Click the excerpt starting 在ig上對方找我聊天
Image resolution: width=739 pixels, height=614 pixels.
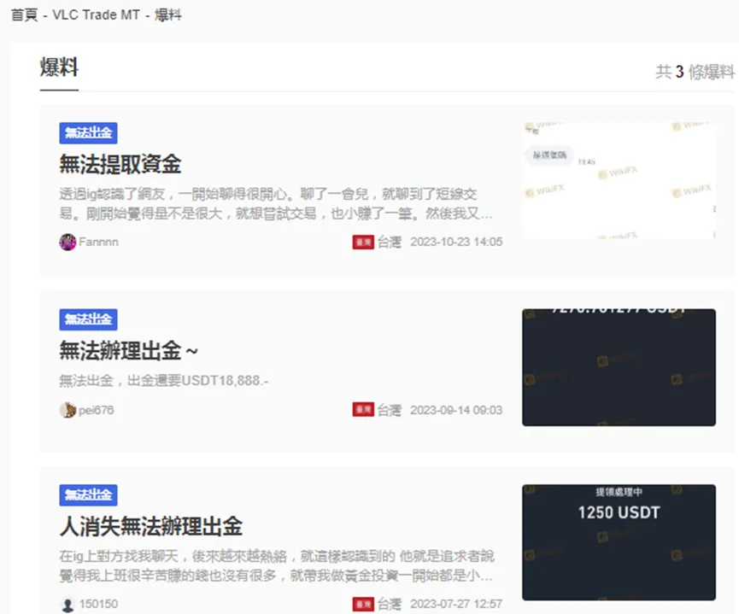[x=277, y=566]
